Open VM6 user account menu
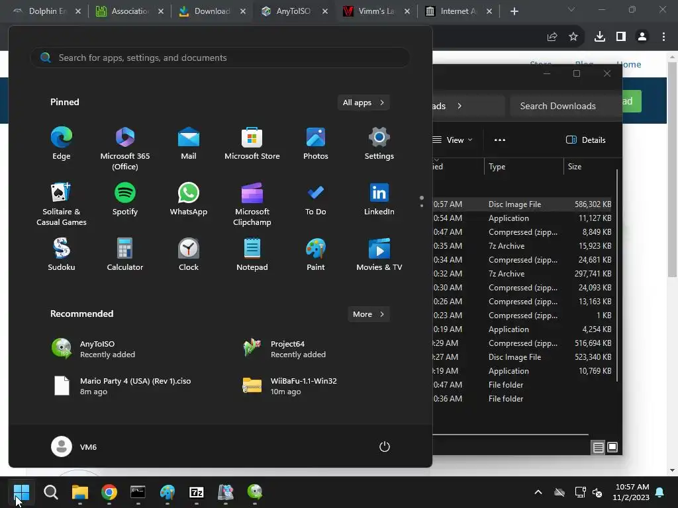678x508 pixels. tap(74, 446)
